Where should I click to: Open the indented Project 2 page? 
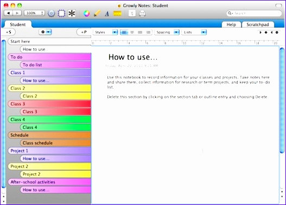click(55, 174)
